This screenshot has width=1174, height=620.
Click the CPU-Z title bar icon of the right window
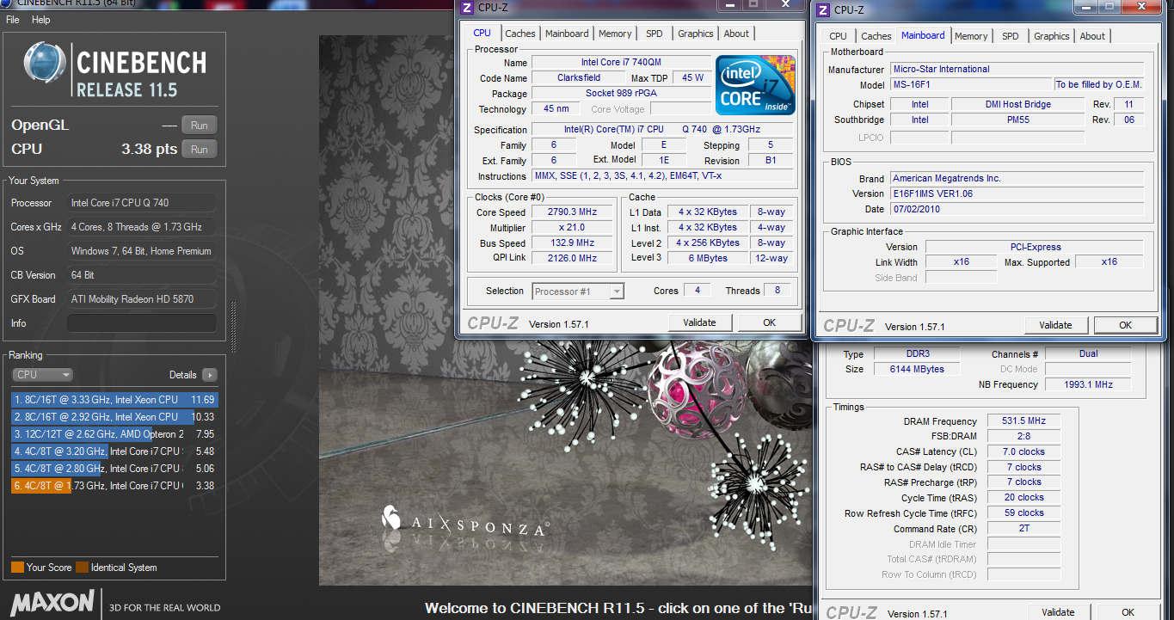pyautogui.click(x=823, y=10)
